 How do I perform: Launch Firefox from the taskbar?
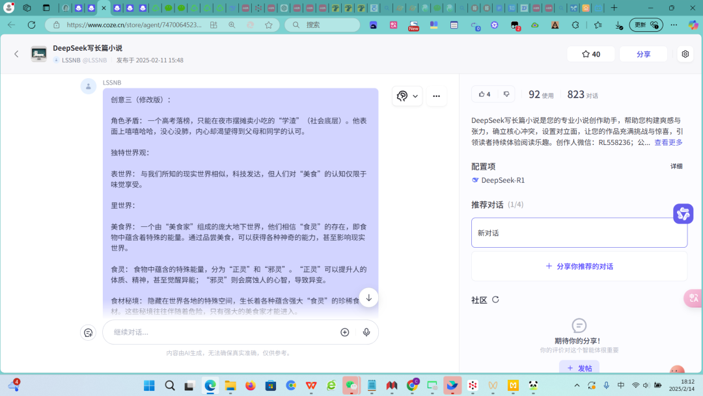pyautogui.click(x=250, y=385)
